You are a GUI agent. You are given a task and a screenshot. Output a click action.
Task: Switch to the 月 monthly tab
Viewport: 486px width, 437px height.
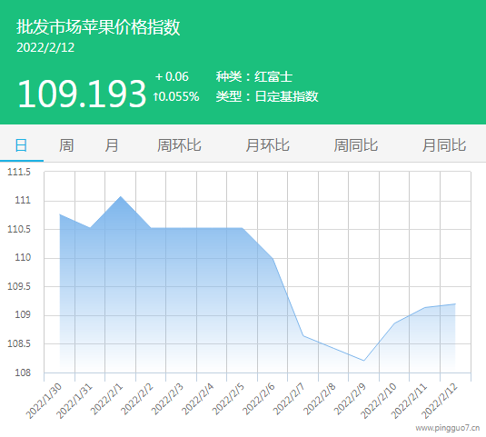tap(111, 145)
